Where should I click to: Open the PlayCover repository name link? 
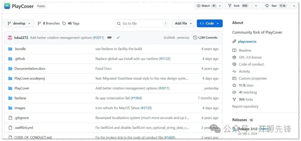(23, 6)
